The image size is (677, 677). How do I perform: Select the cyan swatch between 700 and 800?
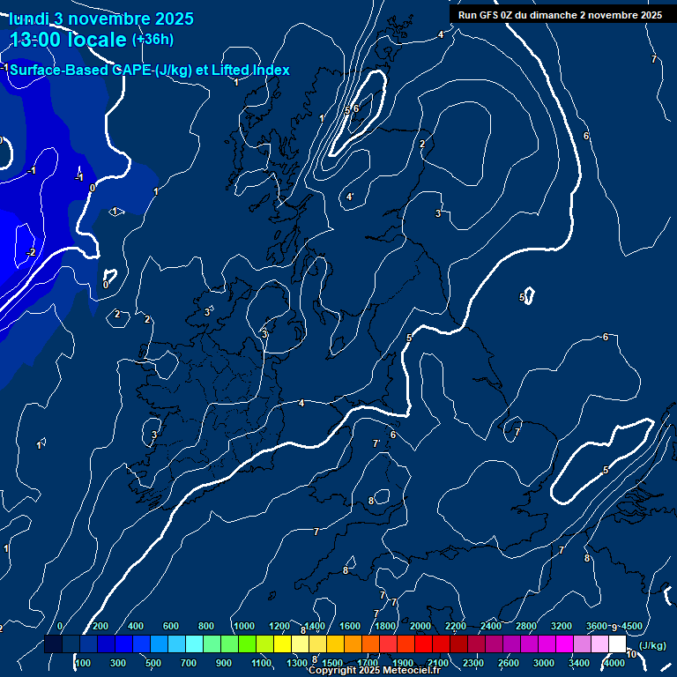click(x=194, y=644)
